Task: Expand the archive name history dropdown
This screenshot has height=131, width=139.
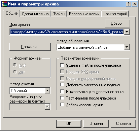Action: coord(127,32)
